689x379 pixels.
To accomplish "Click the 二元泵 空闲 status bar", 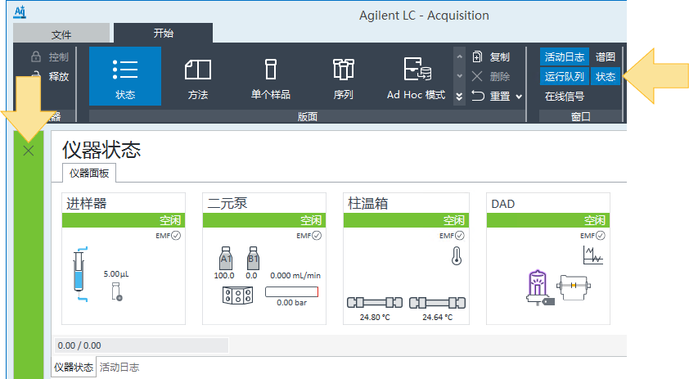I will 264,220.
